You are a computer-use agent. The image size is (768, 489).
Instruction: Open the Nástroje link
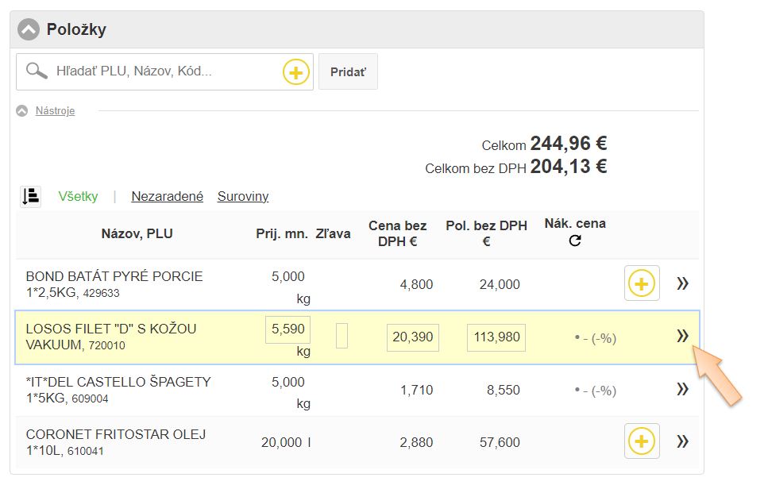(x=55, y=111)
